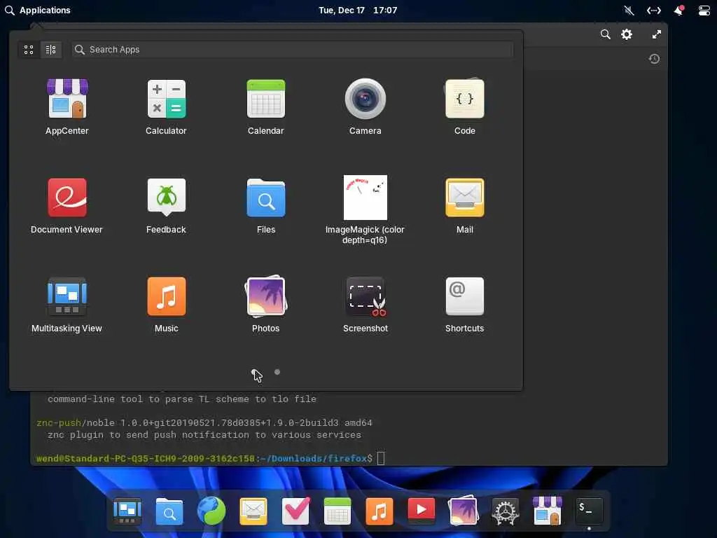Open AppCenter from the dock

[x=548, y=511]
